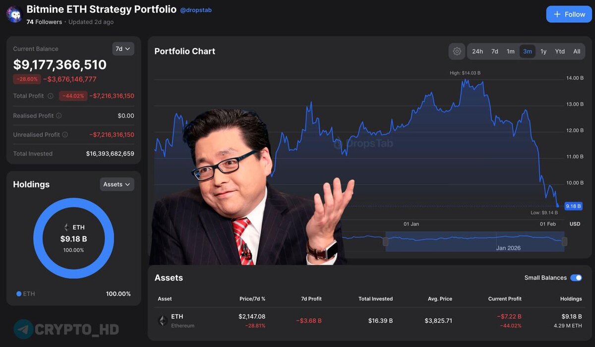This screenshot has width=595, height=347.
Task: Click info icon next to Realised Profit
Action: (59, 116)
